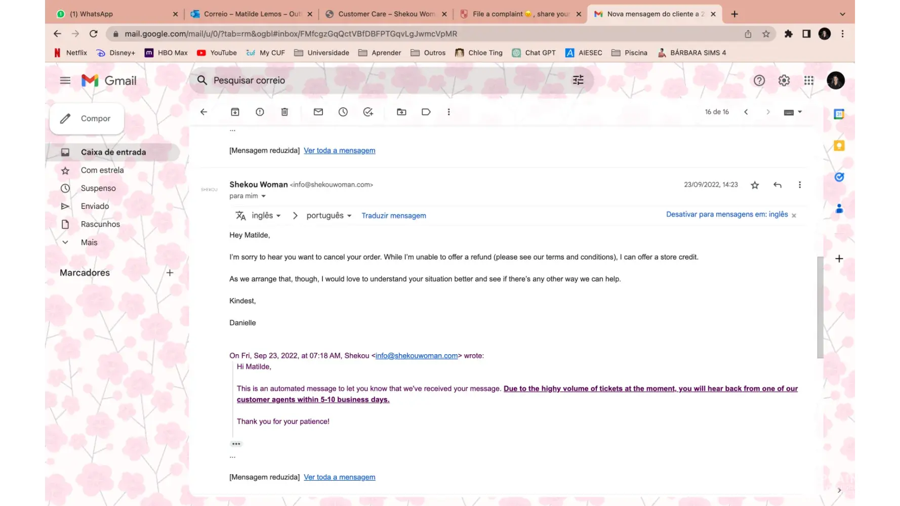Image resolution: width=900 pixels, height=506 pixels.
Task: Open Caixa de entrada folder
Action: pyautogui.click(x=113, y=152)
